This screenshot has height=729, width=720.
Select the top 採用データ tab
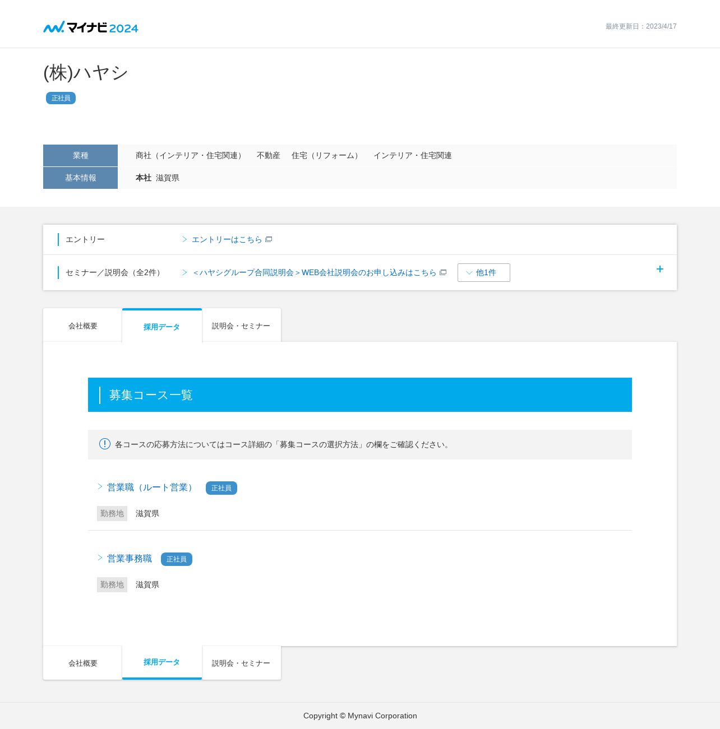click(x=162, y=326)
